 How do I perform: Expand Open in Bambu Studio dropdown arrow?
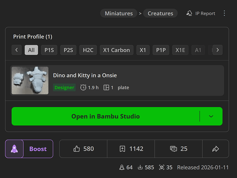click(211, 116)
